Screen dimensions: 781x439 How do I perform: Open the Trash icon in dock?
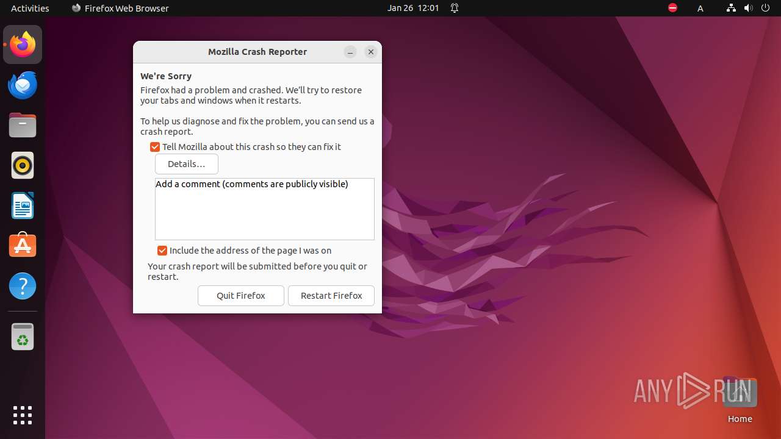coord(23,337)
